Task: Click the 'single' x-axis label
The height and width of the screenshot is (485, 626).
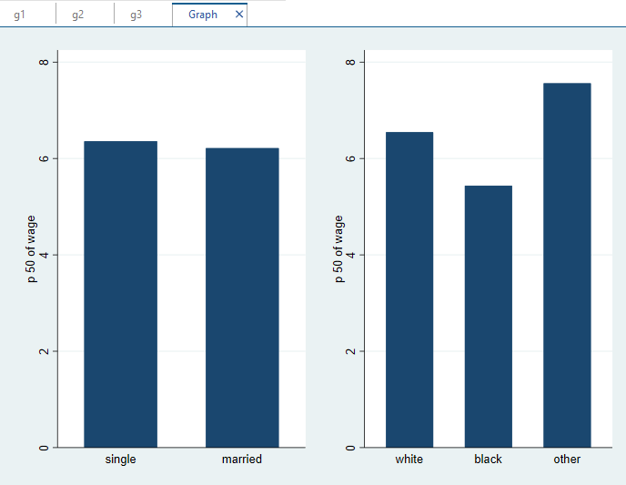Action: (120, 460)
